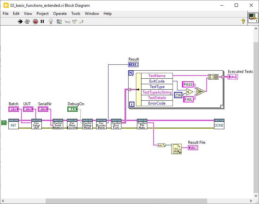Open the Tools menu
The height and width of the screenshot is (204, 259).
[76, 14]
